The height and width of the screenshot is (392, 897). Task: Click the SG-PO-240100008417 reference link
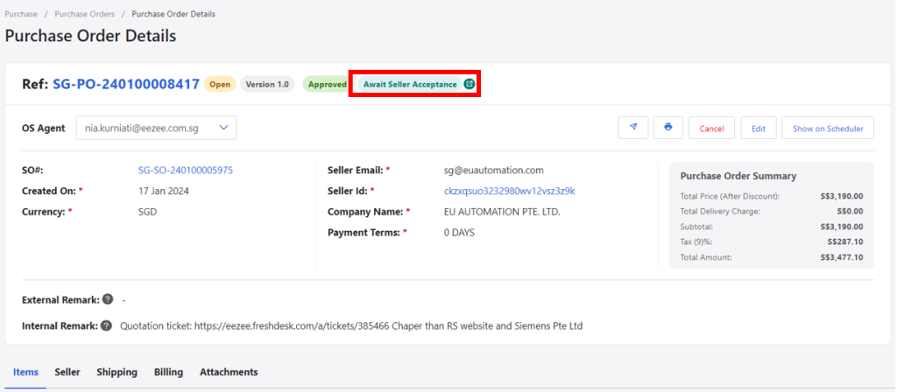click(126, 84)
